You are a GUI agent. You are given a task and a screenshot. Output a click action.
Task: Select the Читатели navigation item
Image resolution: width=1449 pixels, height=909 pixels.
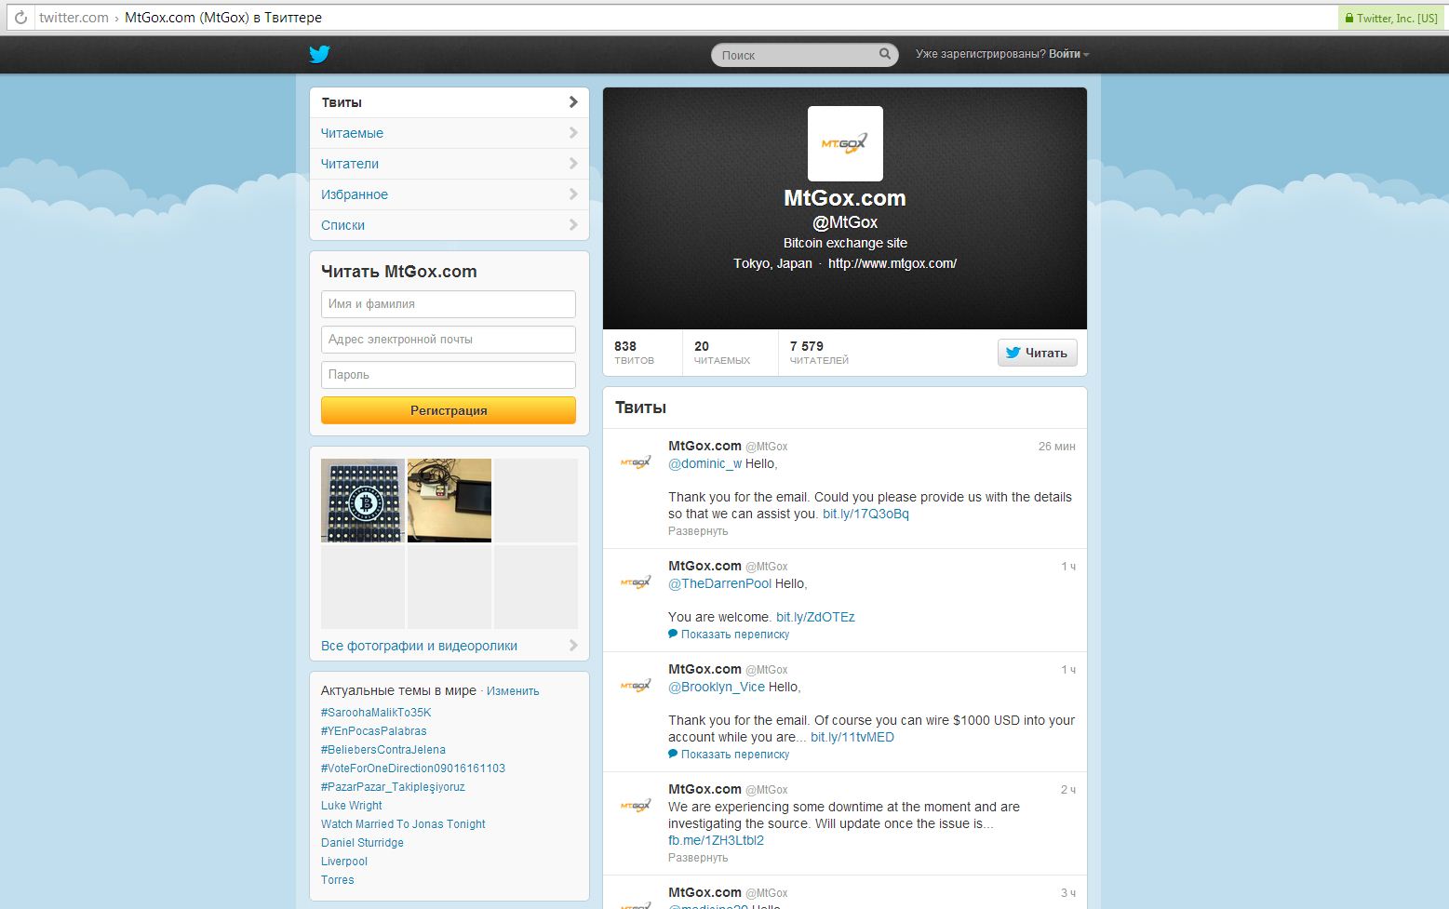449,164
